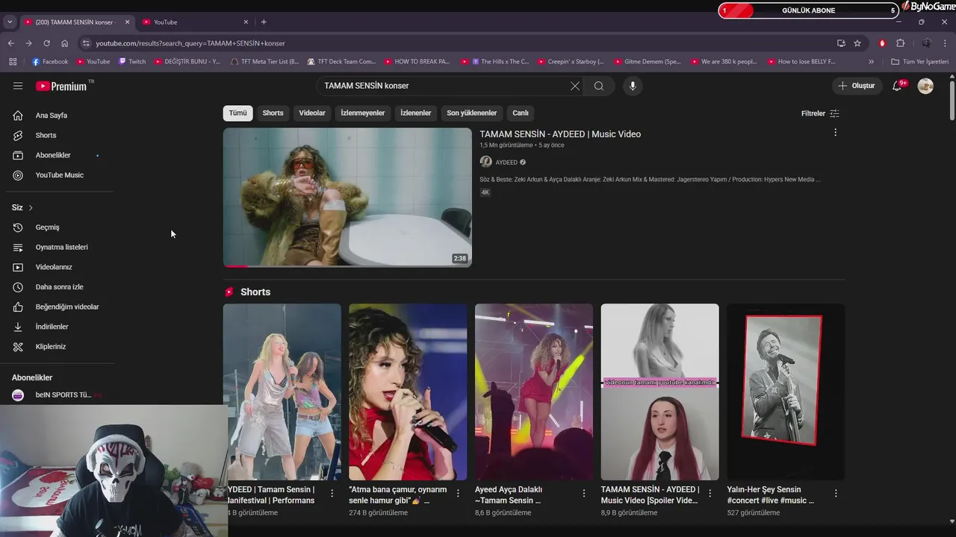Open options for Manifestival Performans short
This screenshot has height=537, width=956.
tap(332, 493)
